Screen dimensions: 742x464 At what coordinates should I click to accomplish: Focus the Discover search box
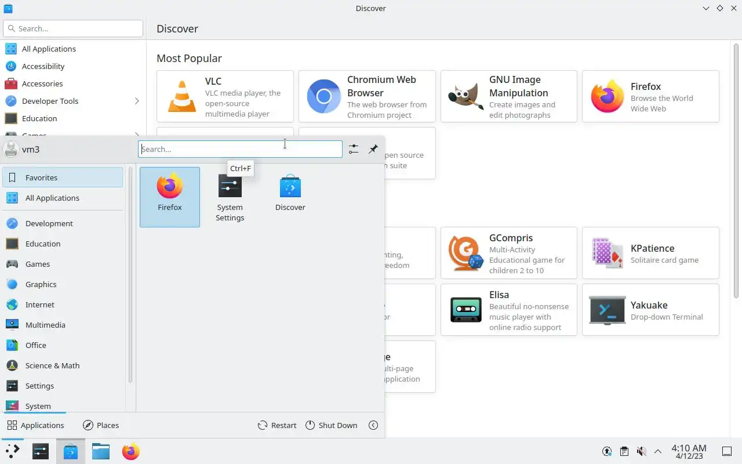pos(73,28)
